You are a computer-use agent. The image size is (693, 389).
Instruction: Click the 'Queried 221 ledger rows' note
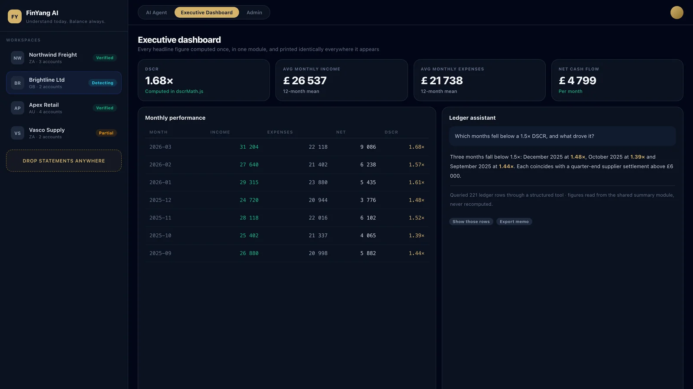pos(562,200)
